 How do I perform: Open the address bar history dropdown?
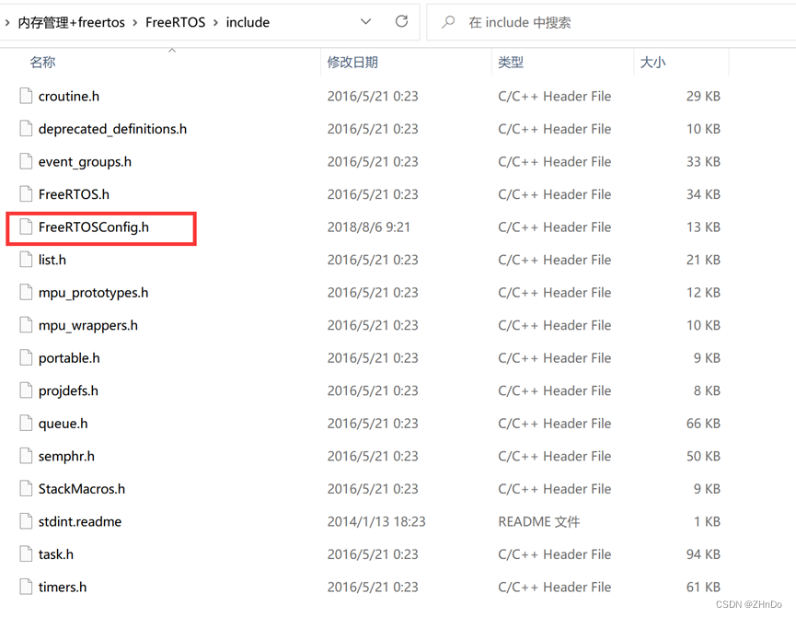[365, 22]
